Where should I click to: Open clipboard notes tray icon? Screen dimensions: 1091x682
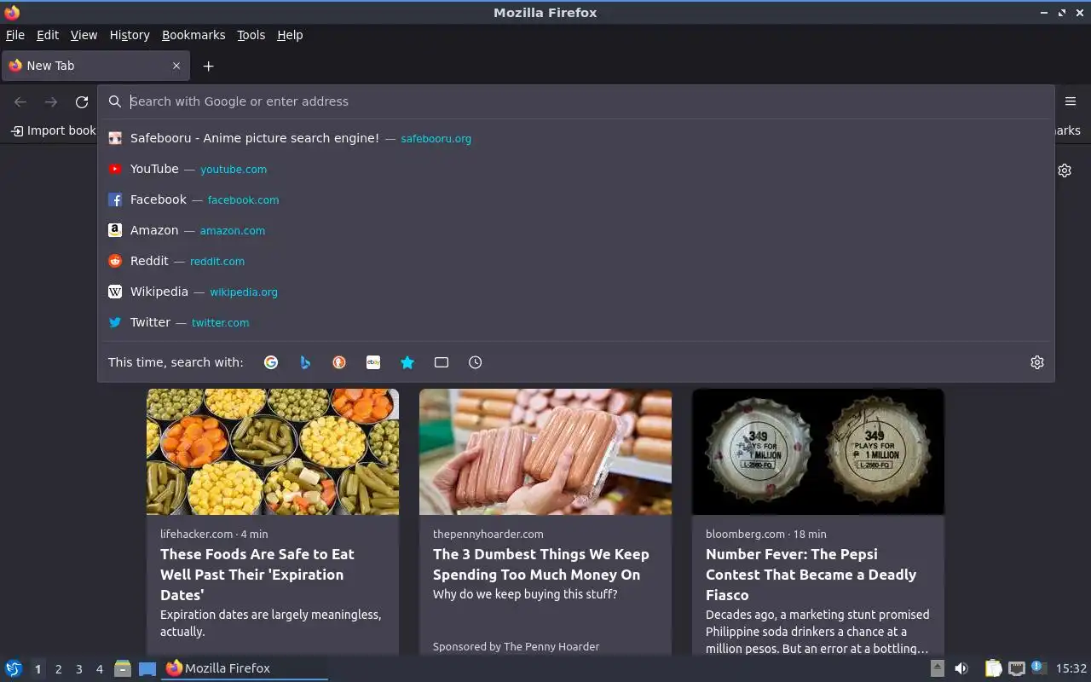[993, 668]
